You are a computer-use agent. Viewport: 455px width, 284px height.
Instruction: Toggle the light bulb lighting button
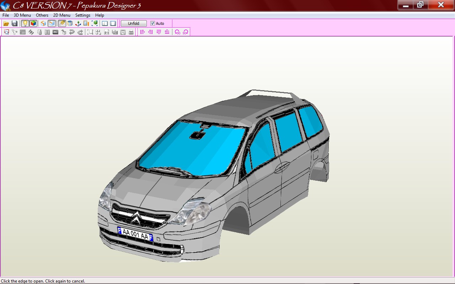click(25, 23)
